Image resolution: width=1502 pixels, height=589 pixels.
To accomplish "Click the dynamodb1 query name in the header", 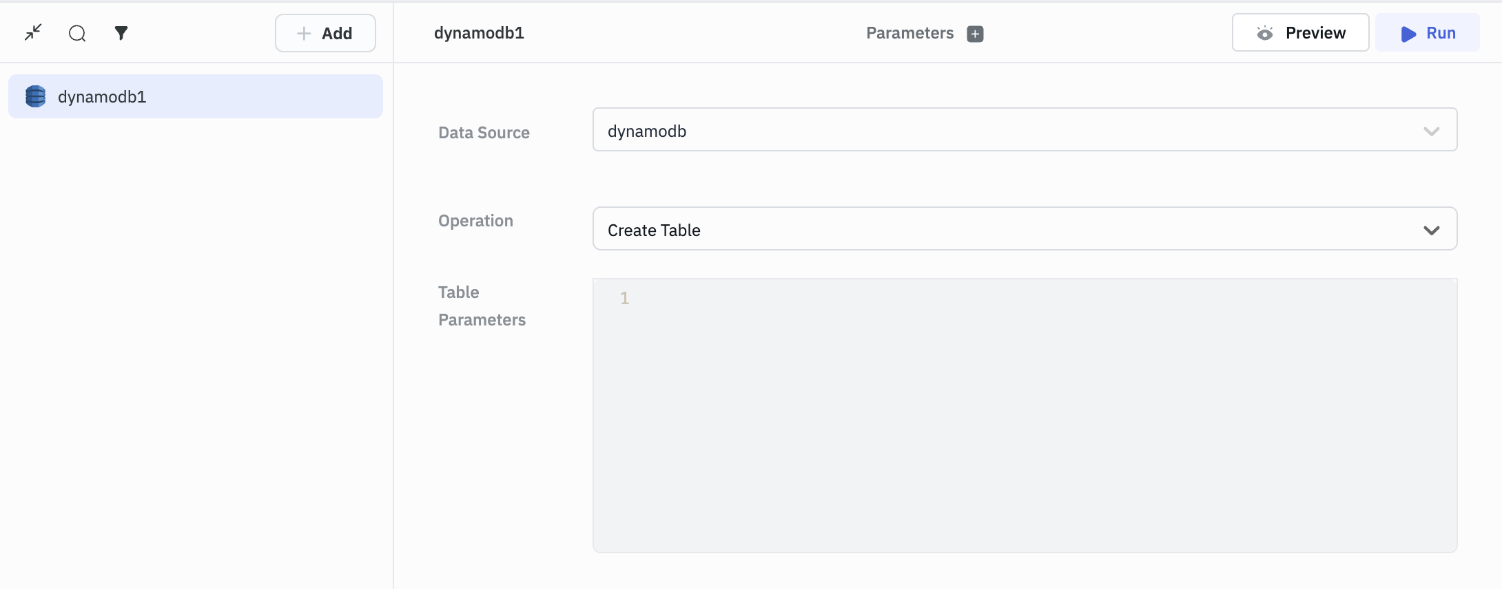I will (479, 33).
